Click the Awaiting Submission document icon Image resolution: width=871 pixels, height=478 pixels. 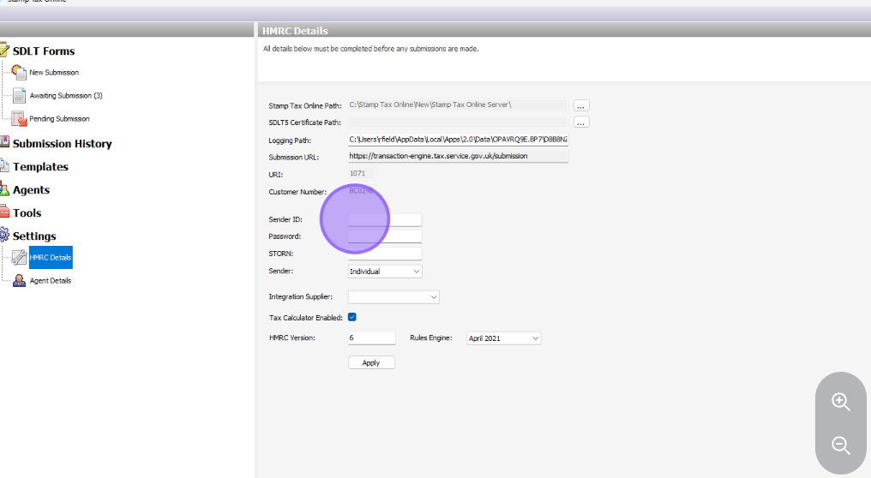click(x=19, y=96)
